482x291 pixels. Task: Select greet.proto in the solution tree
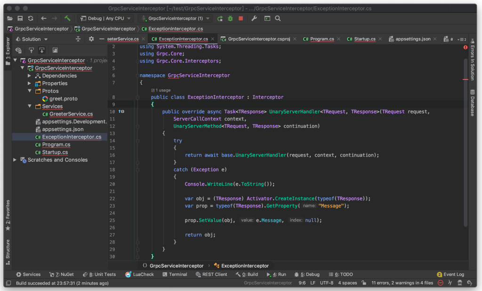64,99
